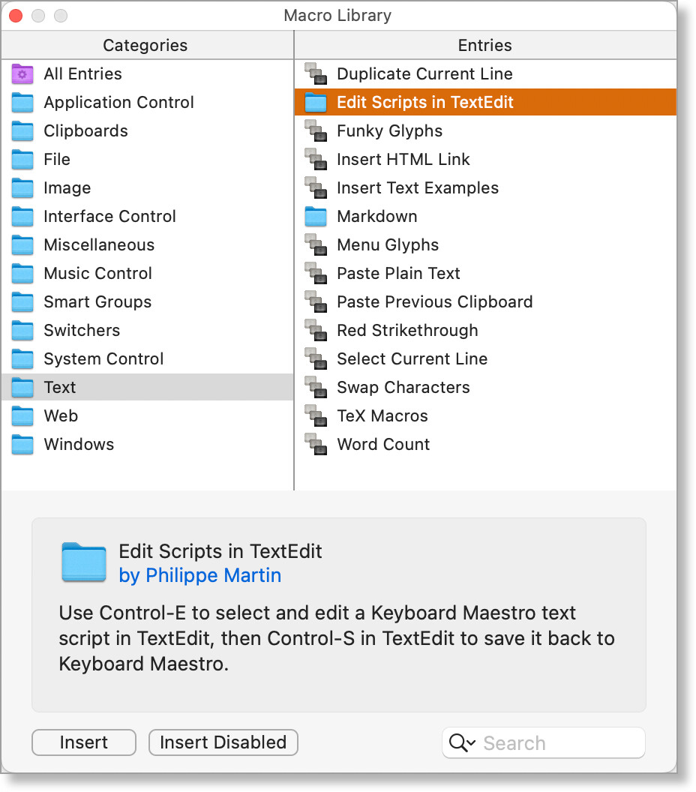The width and height of the screenshot is (696, 792).
Task: Click the Funky Glyphs macro icon
Action: coord(316,130)
